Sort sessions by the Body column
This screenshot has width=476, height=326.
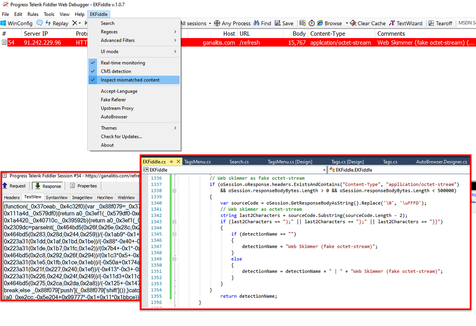[x=299, y=34]
